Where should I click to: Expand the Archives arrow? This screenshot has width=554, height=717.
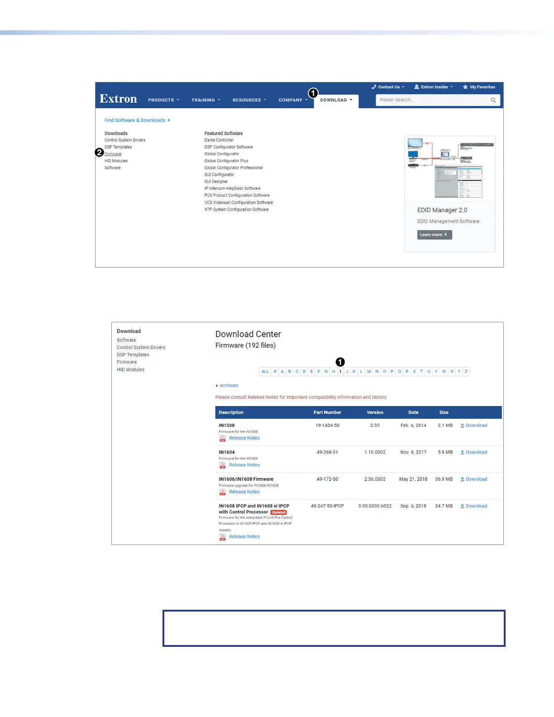coord(217,386)
